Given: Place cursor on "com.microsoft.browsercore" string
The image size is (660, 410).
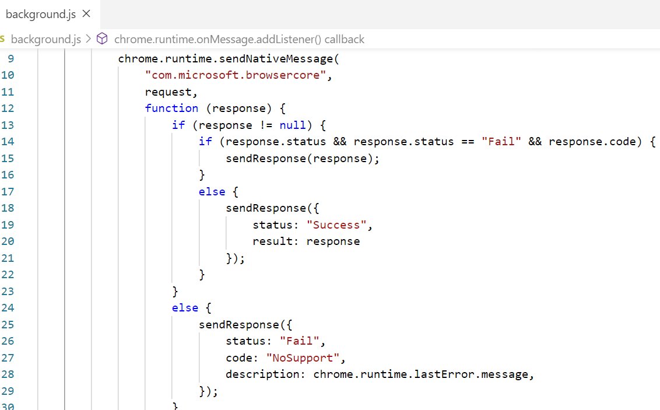Looking at the screenshot, I should click(x=236, y=75).
